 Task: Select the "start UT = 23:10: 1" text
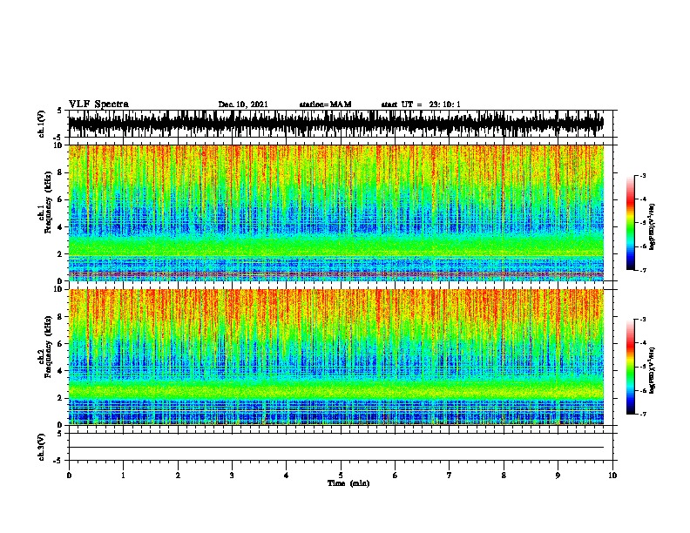point(421,105)
